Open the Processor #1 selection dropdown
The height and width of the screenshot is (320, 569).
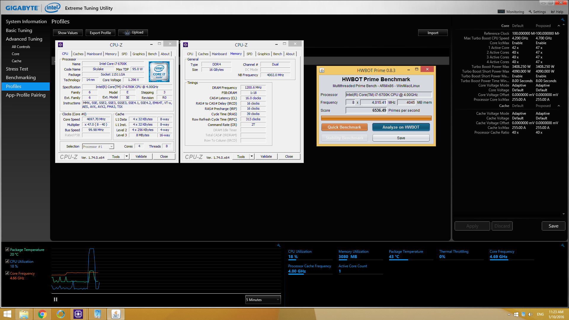point(98,146)
